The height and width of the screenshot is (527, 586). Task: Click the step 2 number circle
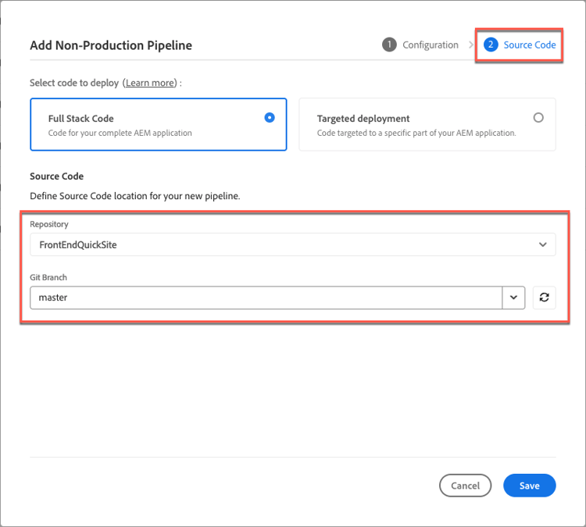(491, 45)
